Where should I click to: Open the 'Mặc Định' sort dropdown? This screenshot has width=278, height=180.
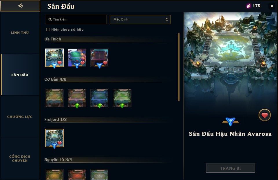pyautogui.click(x=140, y=19)
